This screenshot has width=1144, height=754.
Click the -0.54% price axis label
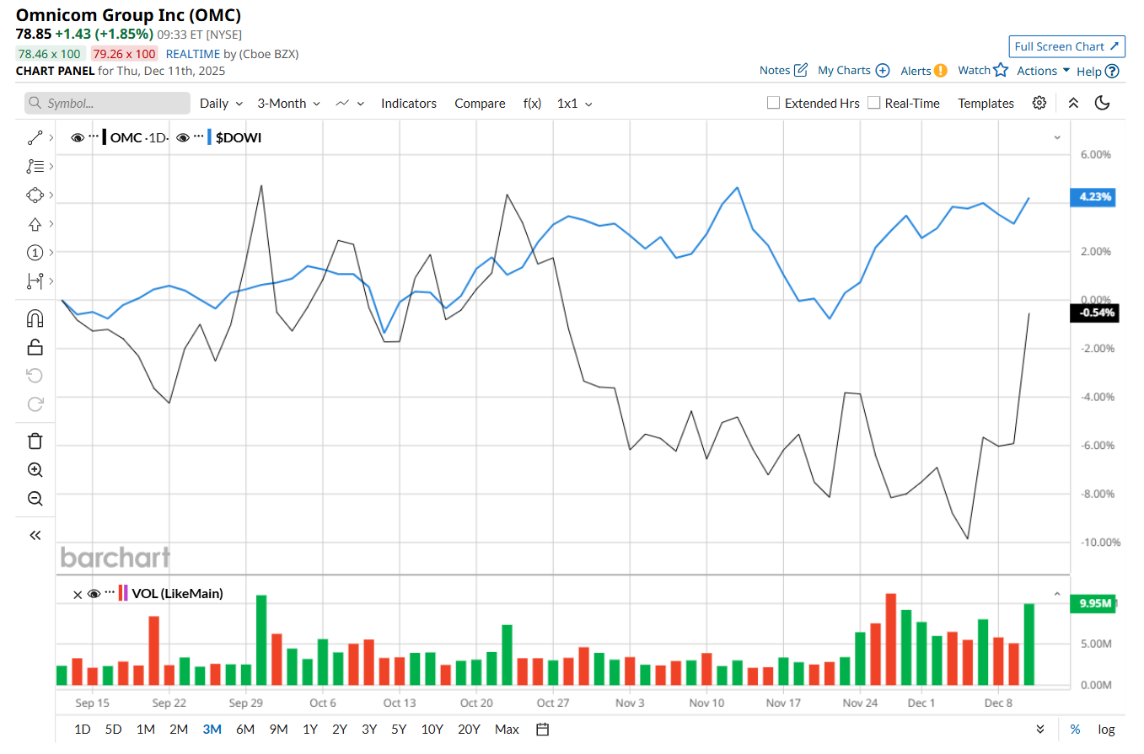point(1093,313)
